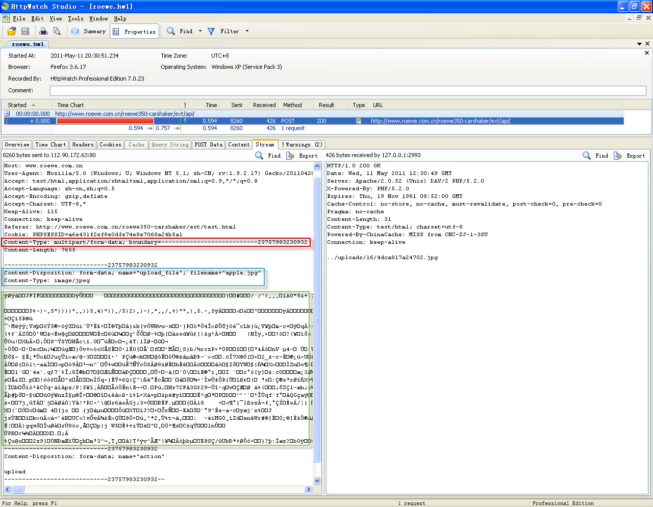
Task: Select the POST request URL in selected row
Action: point(440,121)
